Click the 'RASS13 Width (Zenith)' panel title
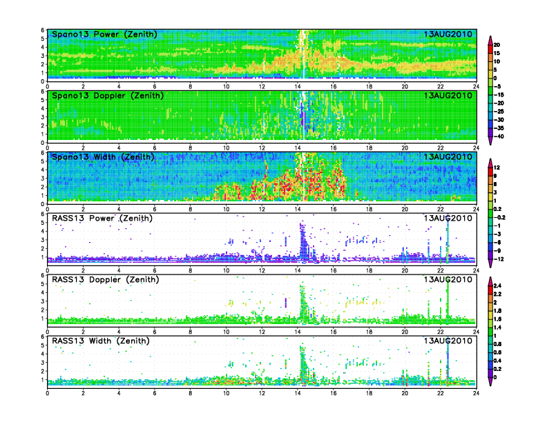The height and width of the screenshot is (422, 547). coord(100,341)
